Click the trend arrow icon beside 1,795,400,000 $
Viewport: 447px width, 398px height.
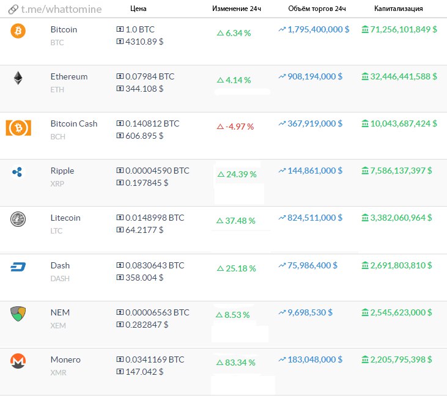pyautogui.click(x=282, y=29)
